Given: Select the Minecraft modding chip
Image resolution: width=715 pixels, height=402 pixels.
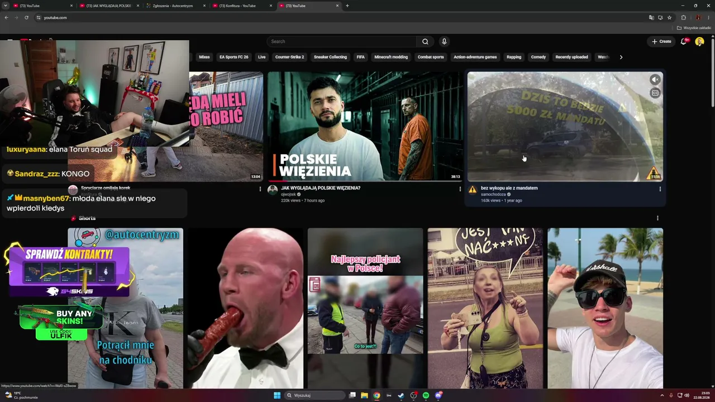Looking at the screenshot, I should pyautogui.click(x=391, y=57).
